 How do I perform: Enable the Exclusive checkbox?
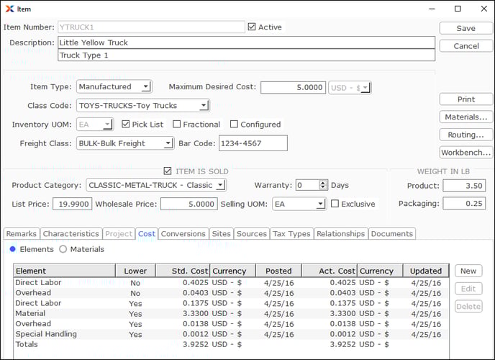(335, 204)
